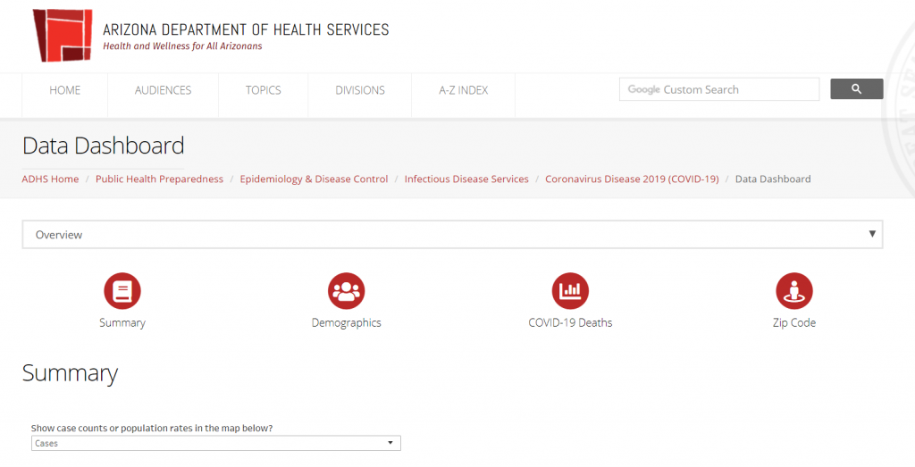Go to the DIVISIONS menu item
The width and height of the screenshot is (915, 467).
[x=360, y=90]
